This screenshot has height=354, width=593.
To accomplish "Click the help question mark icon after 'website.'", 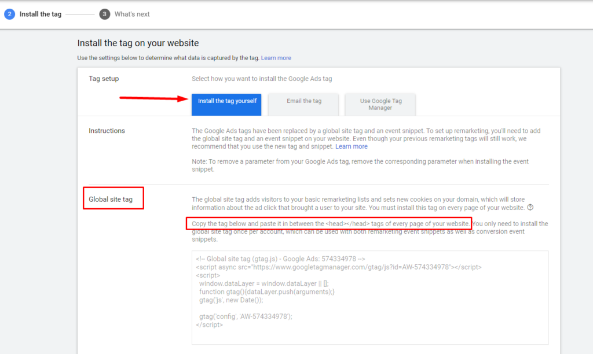I will click(530, 208).
